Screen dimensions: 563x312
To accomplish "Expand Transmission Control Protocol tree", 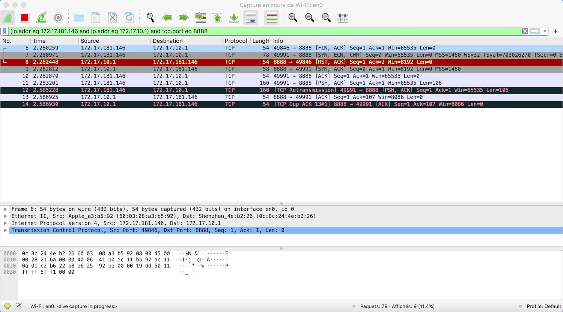I will (x=5, y=230).
